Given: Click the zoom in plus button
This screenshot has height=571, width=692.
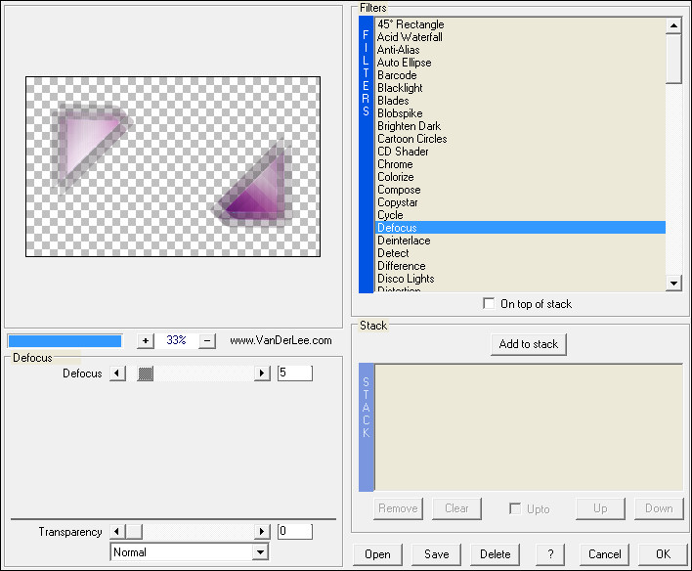Looking at the screenshot, I should click(x=146, y=341).
